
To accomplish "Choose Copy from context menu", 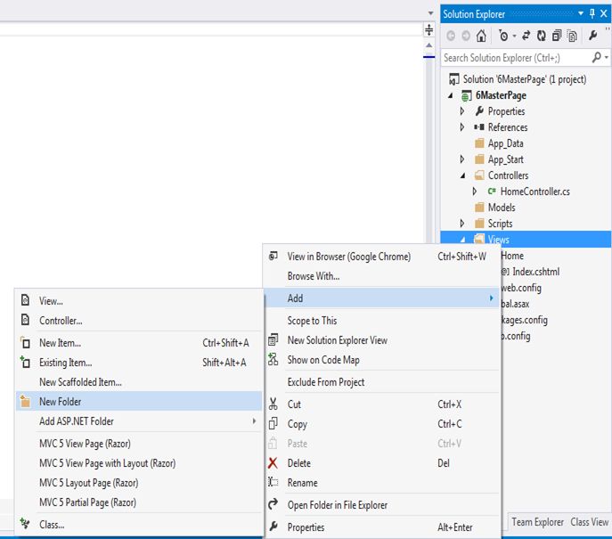I will pos(381,423).
